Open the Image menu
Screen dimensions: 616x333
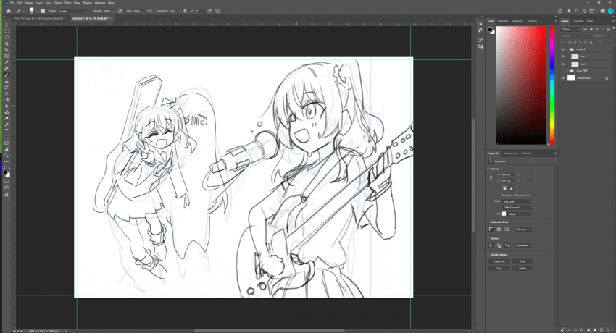tap(29, 3)
